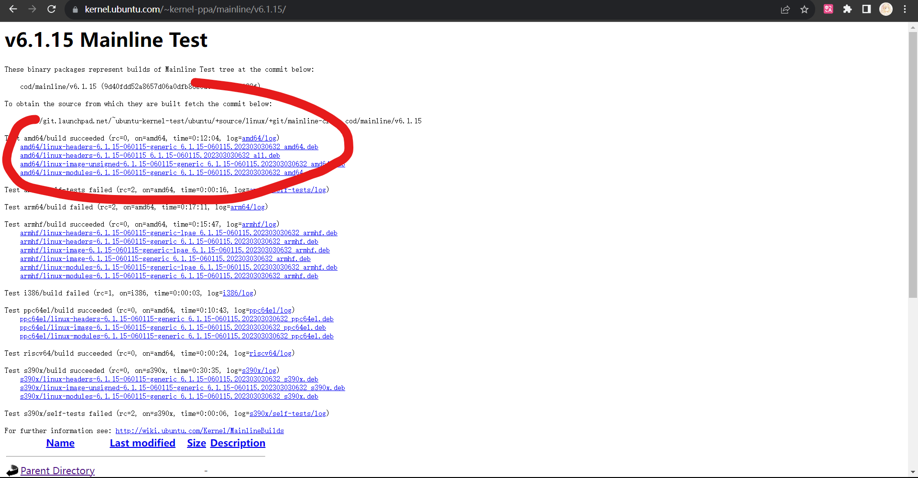Click the Parent Directory back-arrow icon
Screen dimensions: 918x478
pyautogui.click(x=12, y=471)
